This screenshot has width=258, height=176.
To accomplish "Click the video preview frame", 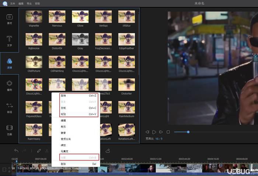I will click(213, 68).
